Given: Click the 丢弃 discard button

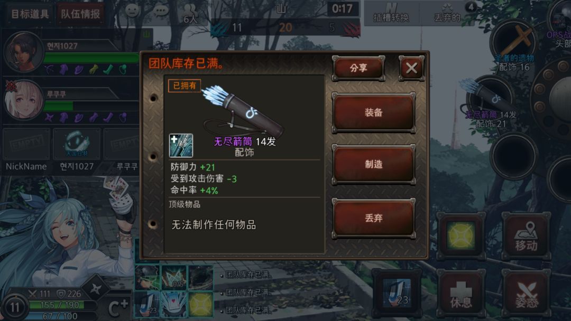Looking at the screenshot, I should (x=374, y=218).
